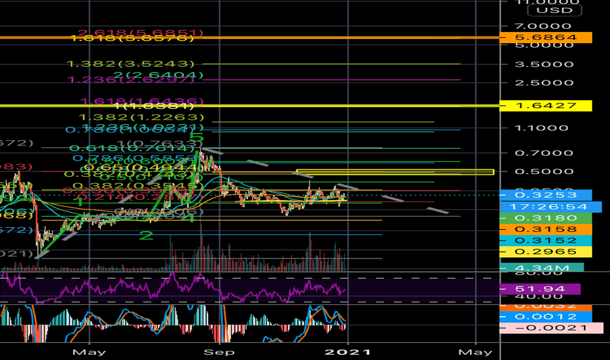610x360 pixels.
Task: Click the 2.5000 price axis tick
Action: tap(545, 83)
